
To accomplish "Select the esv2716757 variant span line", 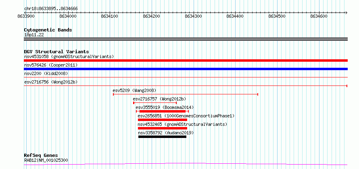I will click(155, 103).
